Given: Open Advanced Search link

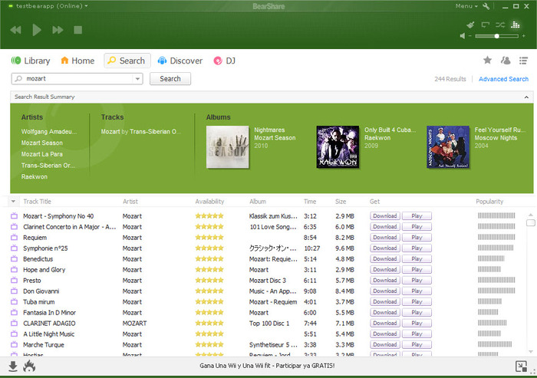Looking at the screenshot, I should [503, 79].
